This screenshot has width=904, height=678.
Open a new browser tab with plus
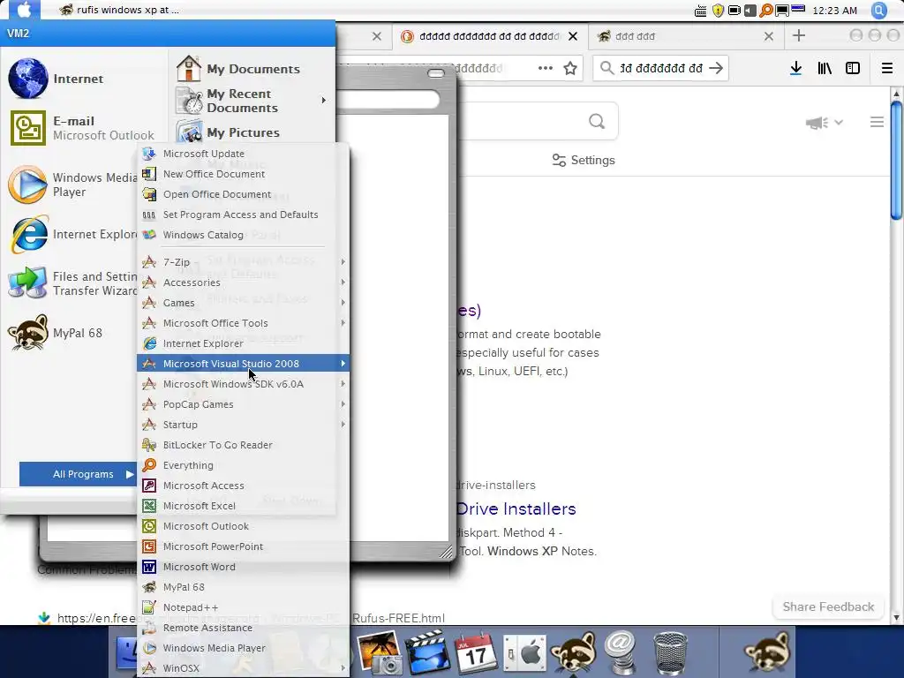pos(798,35)
